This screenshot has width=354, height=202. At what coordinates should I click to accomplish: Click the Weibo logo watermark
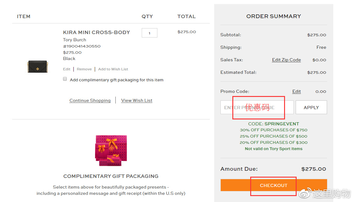(305, 194)
